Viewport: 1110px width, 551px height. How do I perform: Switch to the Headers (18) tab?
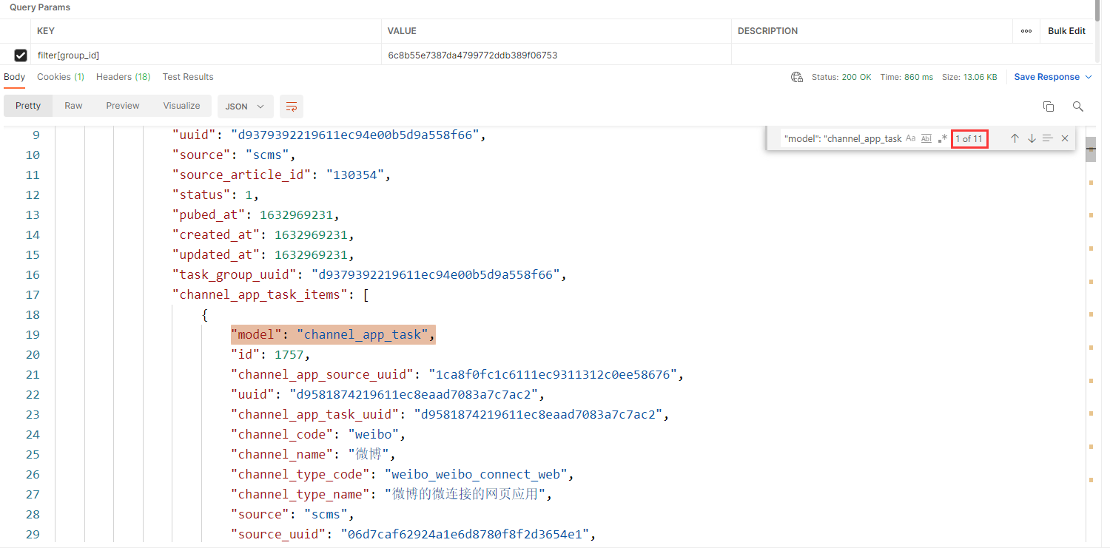coord(123,77)
